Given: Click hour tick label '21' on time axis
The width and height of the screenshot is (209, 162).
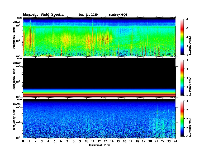Looking at the screenshot, I should (x=156, y=141).
